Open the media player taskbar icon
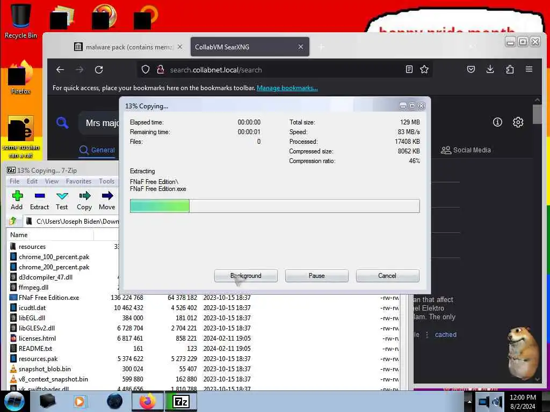Image resolution: width=550 pixels, height=412 pixels. click(x=80, y=401)
